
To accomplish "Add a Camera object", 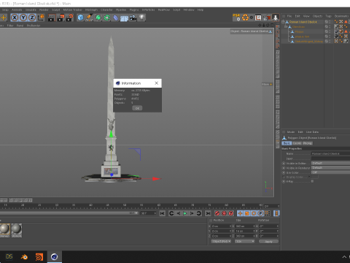I will (x=133, y=18).
